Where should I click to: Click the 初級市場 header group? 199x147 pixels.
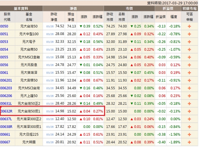point(190,9)
